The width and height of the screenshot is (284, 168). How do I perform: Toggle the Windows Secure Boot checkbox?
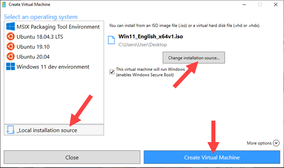112,72
